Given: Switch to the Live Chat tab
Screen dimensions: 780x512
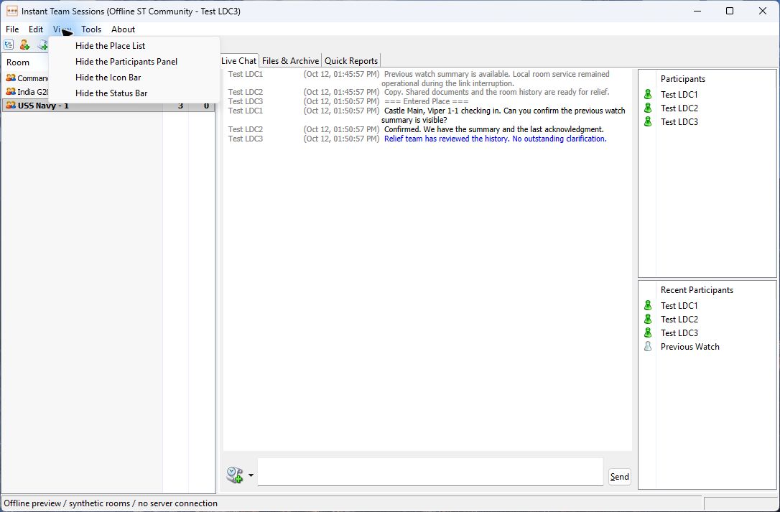Looking at the screenshot, I should [238, 61].
